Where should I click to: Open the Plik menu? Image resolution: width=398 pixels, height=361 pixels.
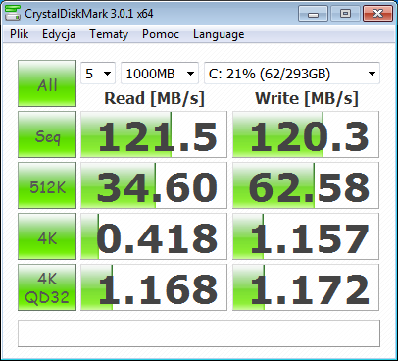[19, 34]
